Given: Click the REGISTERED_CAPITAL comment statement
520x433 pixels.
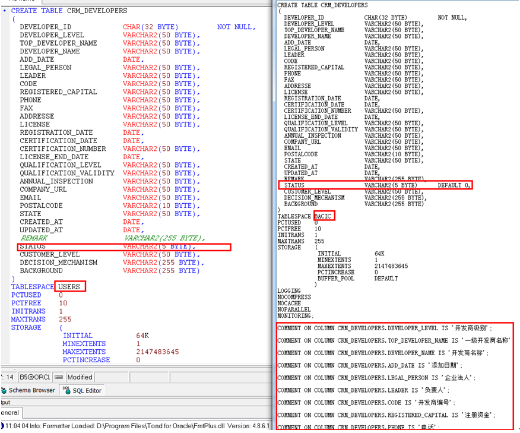Looking at the screenshot, I should [x=386, y=415].
